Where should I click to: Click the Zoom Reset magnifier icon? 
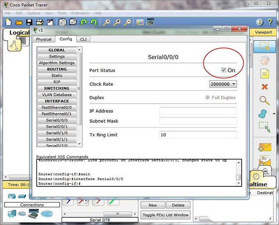coord(117,22)
